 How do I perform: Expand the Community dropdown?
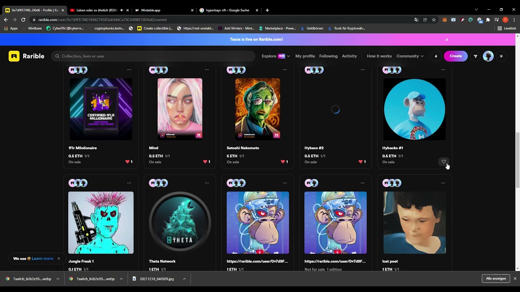(x=410, y=56)
